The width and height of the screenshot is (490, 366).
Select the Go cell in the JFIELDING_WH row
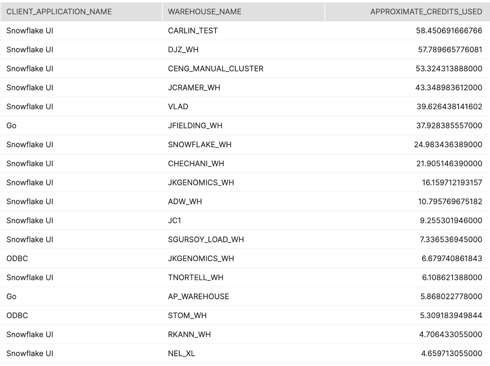tap(11, 126)
